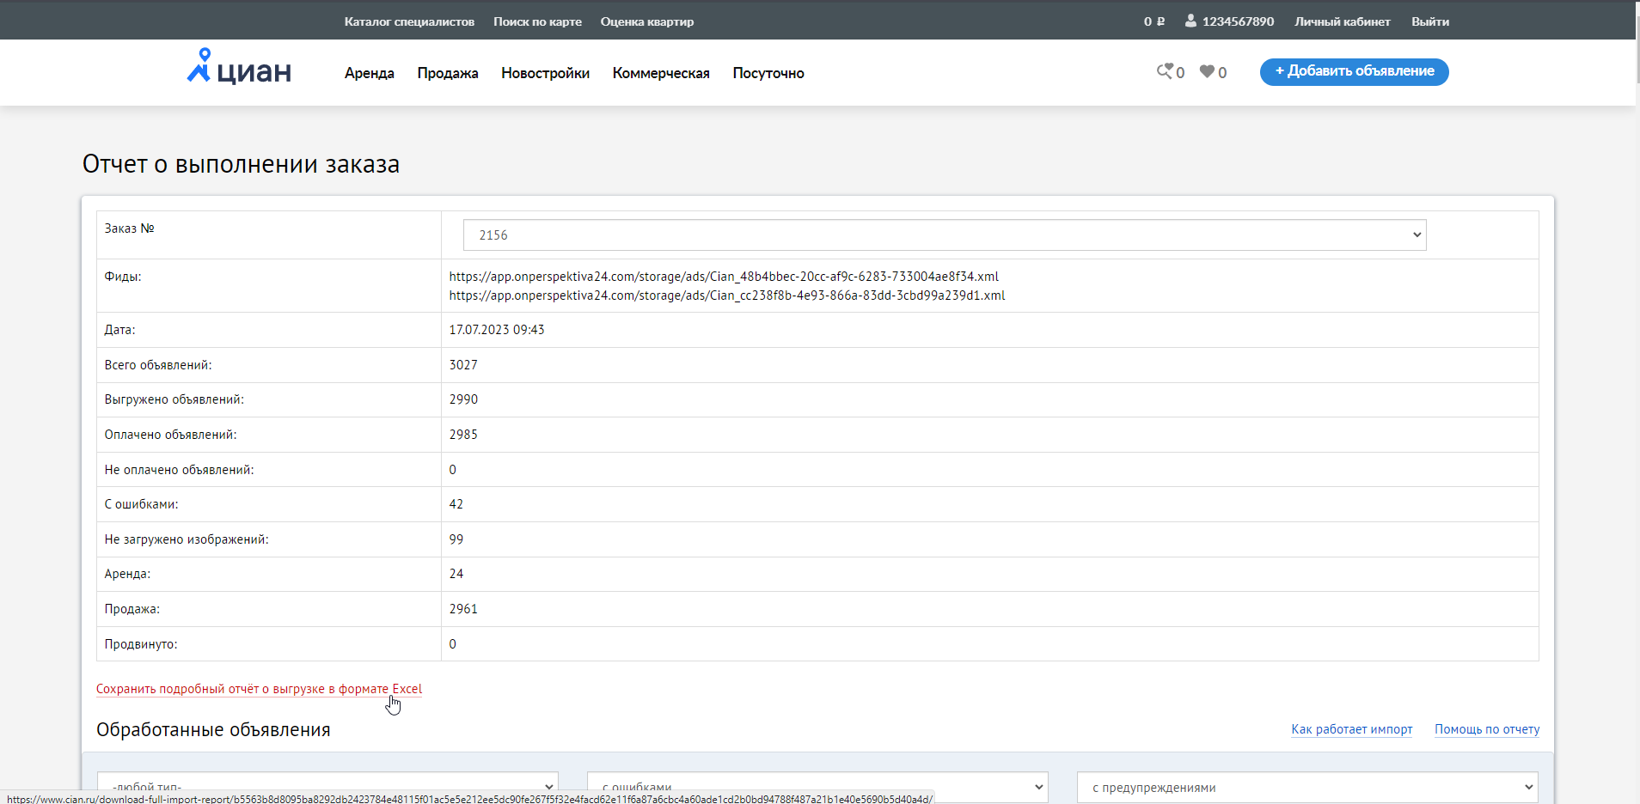Expand the order number 2156 dropdown
The height and width of the screenshot is (804, 1640).
pyautogui.click(x=945, y=235)
